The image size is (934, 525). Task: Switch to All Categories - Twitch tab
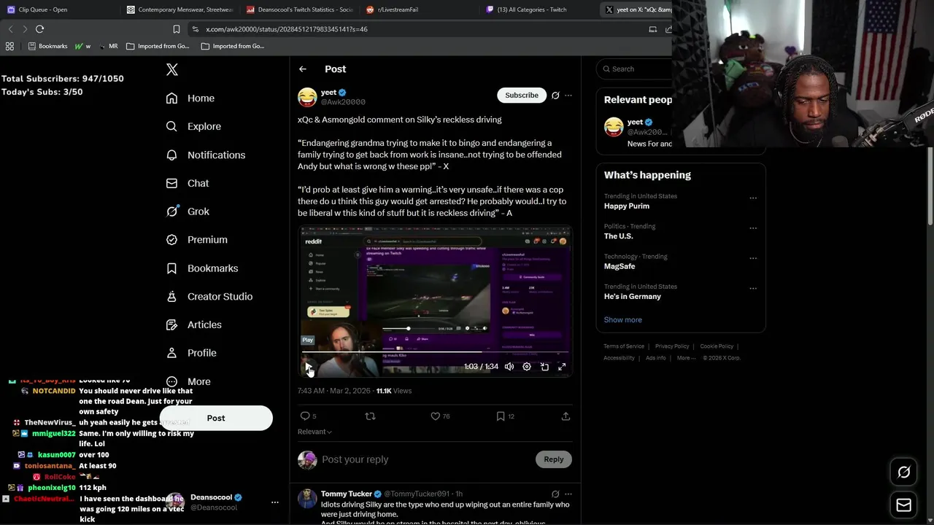coord(539,9)
